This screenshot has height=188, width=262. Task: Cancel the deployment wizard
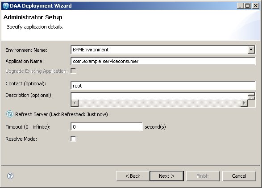point(239,176)
